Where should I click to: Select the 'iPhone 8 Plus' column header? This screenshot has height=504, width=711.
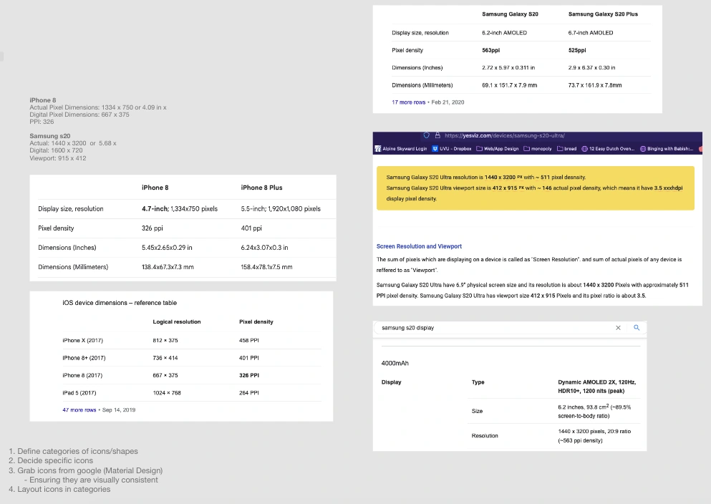tap(261, 188)
